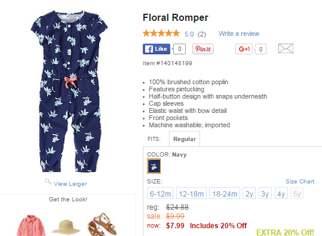Open the Write a review link
322x236 pixels.
pyautogui.click(x=239, y=33)
